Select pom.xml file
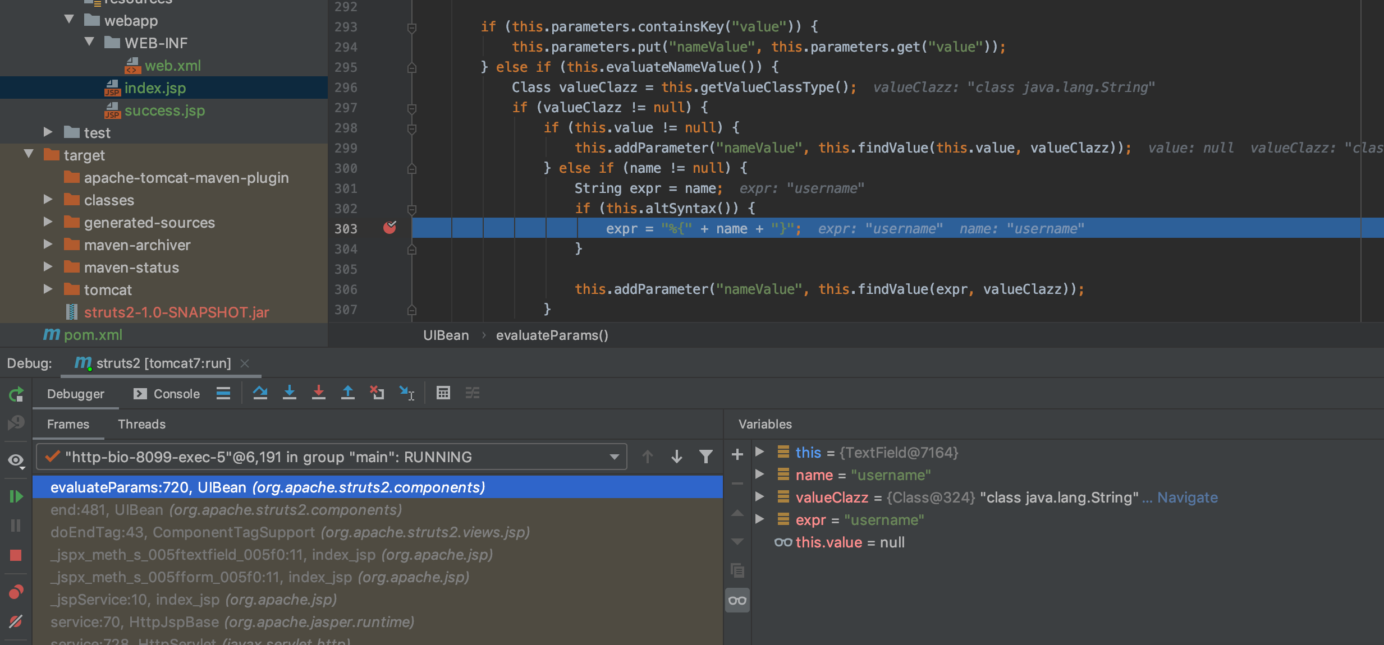Viewport: 1384px width, 645px height. click(93, 335)
